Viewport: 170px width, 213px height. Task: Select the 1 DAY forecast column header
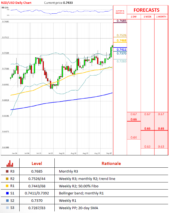tap(134, 17)
